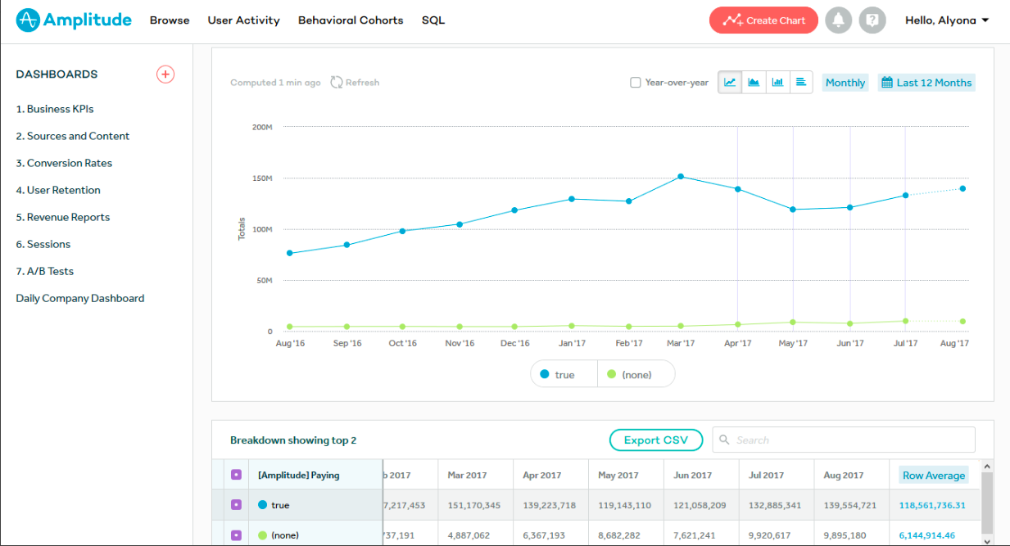
Task: Open the help question mark icon
Action: tap(872, 20)
